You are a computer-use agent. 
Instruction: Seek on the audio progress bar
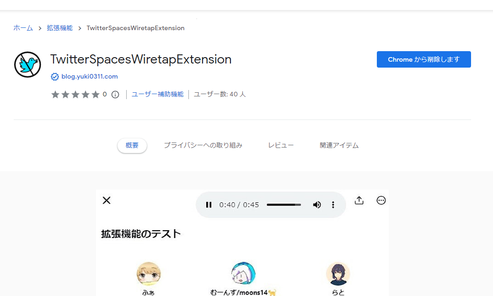pos(284,205)
